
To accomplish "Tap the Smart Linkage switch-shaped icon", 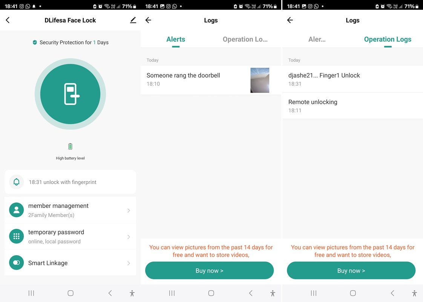I will 17,263.
